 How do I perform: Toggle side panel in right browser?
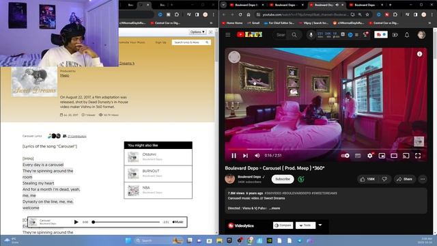coord(416,14)
